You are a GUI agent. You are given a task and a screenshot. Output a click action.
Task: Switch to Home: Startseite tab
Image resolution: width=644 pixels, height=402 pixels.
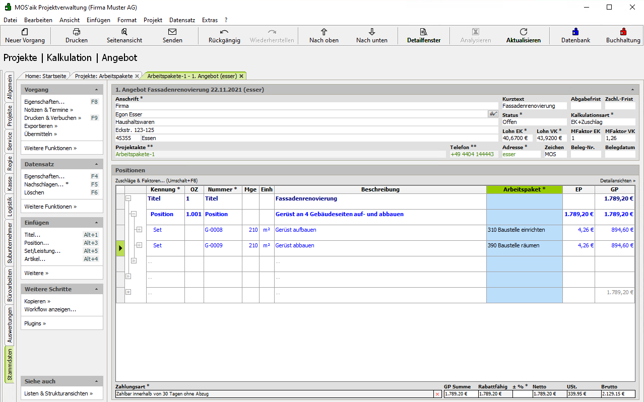click(45, 76)
